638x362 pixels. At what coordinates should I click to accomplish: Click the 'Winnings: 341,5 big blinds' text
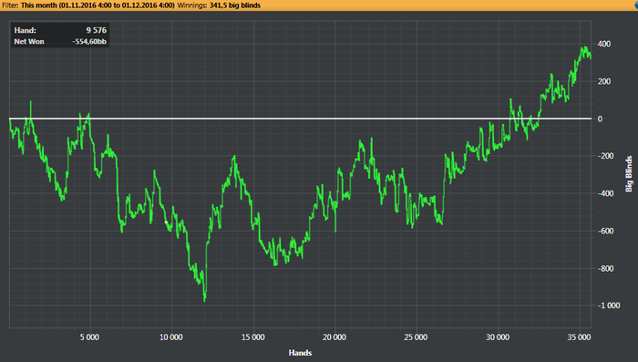(219, 5)
